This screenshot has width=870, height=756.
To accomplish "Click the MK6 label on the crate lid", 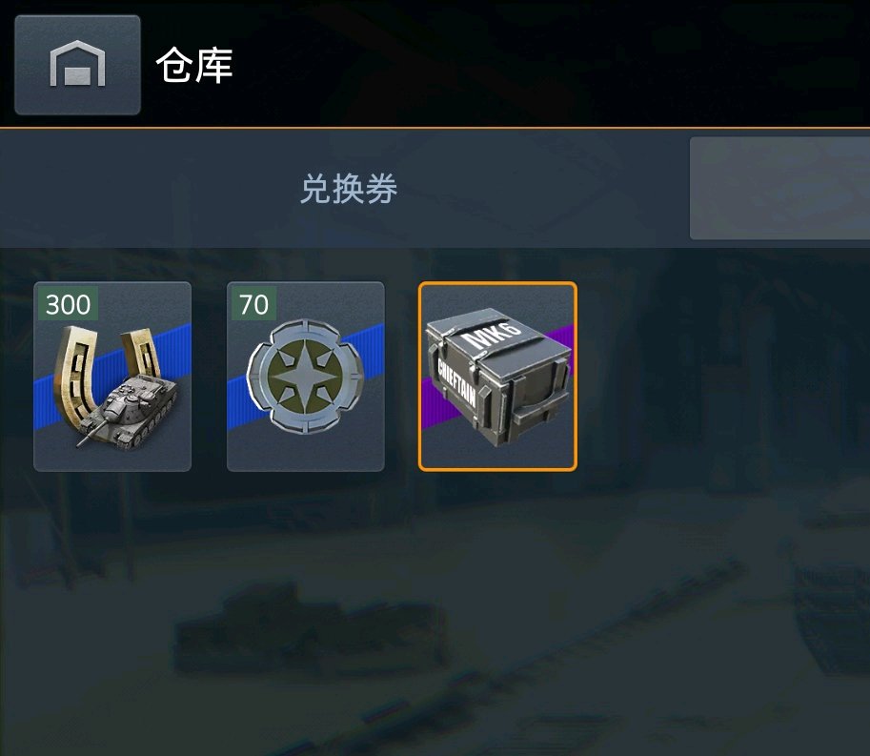I will (492, 334).
